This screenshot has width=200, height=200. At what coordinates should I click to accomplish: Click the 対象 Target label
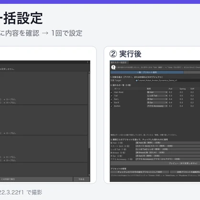click(x=116, y=80)
